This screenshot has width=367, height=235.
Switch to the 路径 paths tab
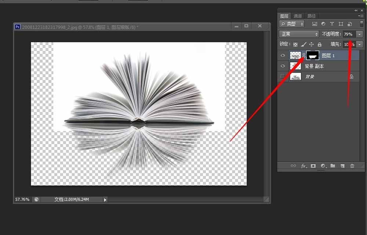click(x=311, y=16)
